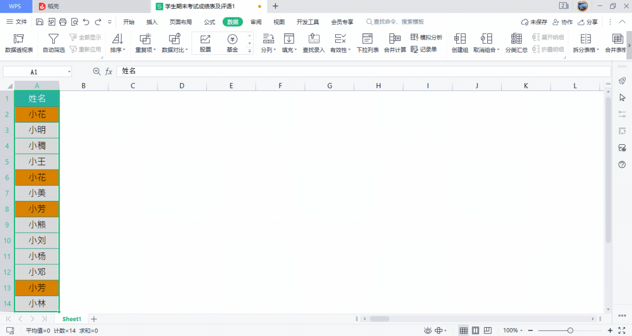Click the zoom magnifier icon beside fx
This screenshot has height=336, width=632.
click(x=97, y=72)
